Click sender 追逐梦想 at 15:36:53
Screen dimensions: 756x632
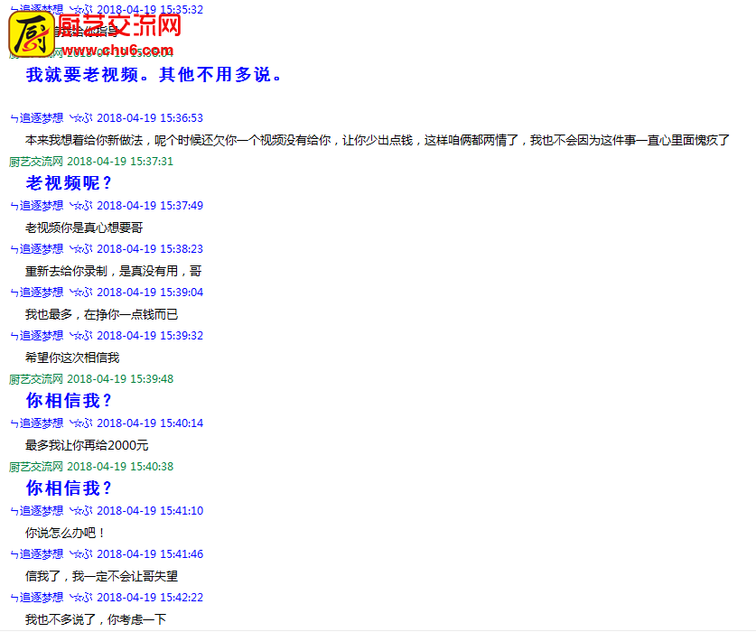point(42,118)
